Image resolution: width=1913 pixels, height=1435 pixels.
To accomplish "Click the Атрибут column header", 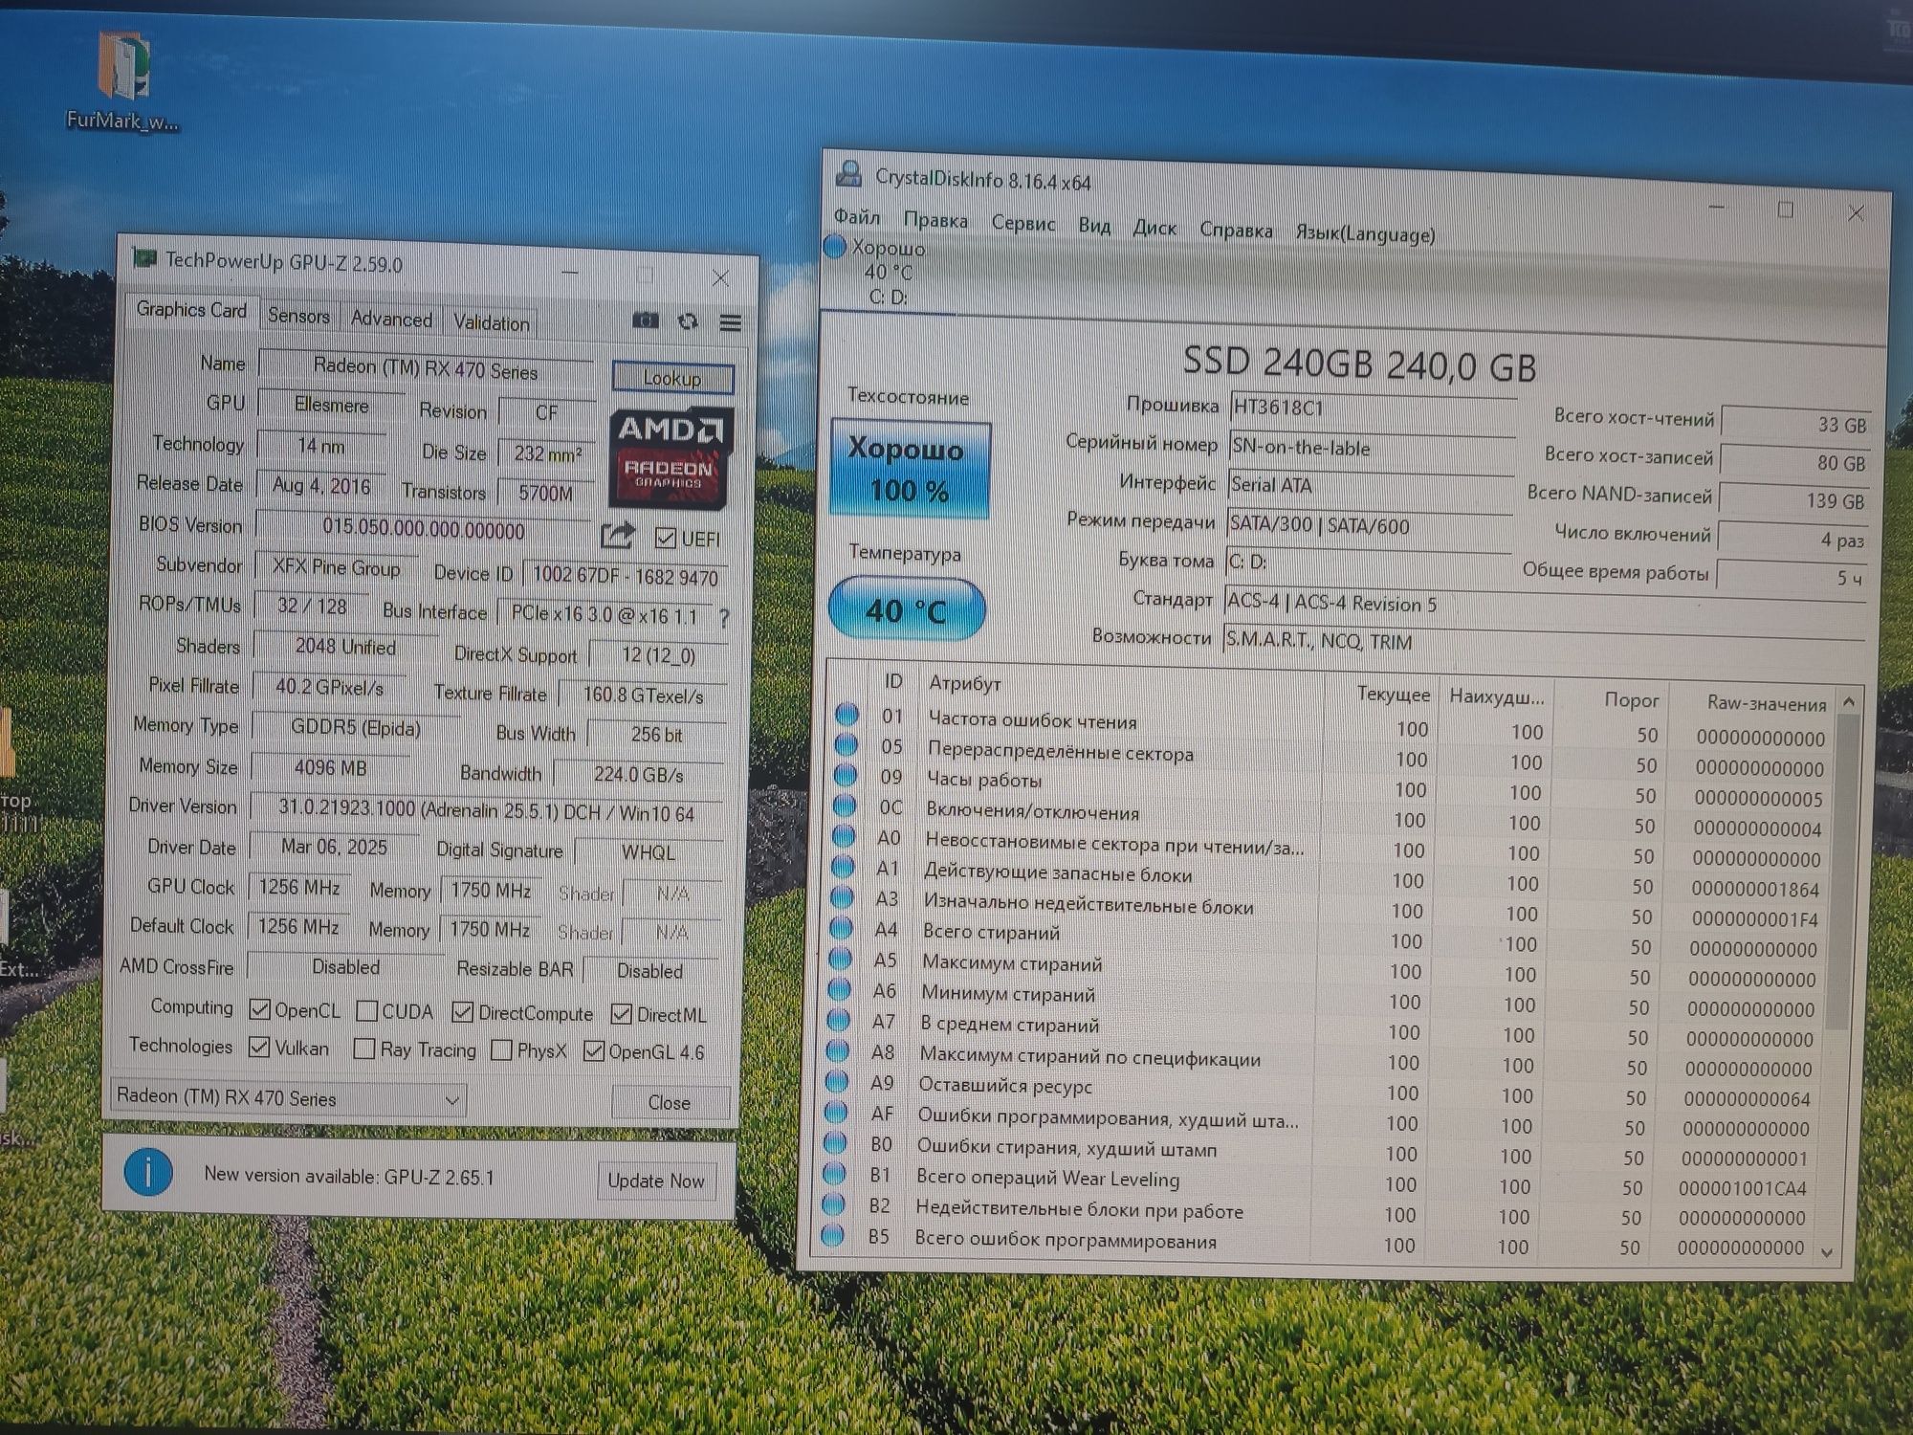I will pos(964,683).
